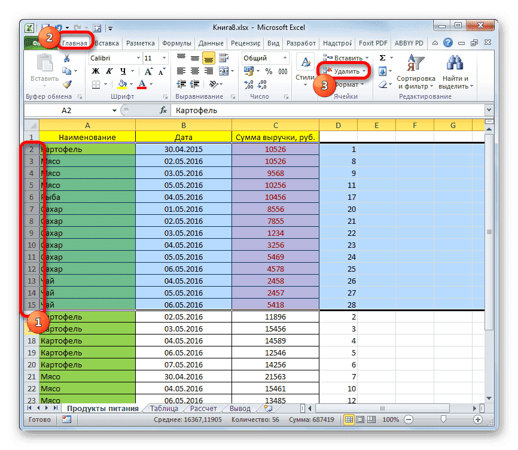Click the Найти и выделить binoculars icon
The height and width of the screenshot is (450, 518).
pos(455,63)
